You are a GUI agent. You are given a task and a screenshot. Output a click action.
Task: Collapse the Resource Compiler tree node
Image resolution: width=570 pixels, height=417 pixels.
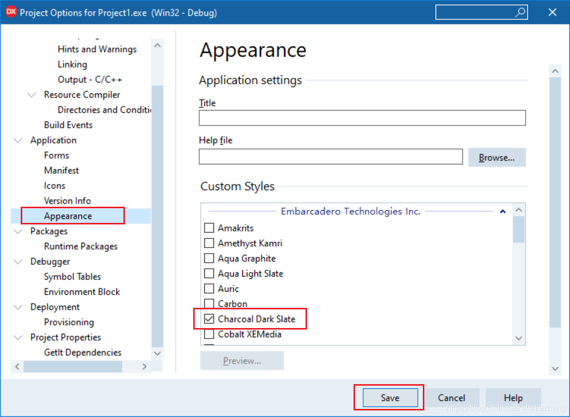[x=32, y=95]
